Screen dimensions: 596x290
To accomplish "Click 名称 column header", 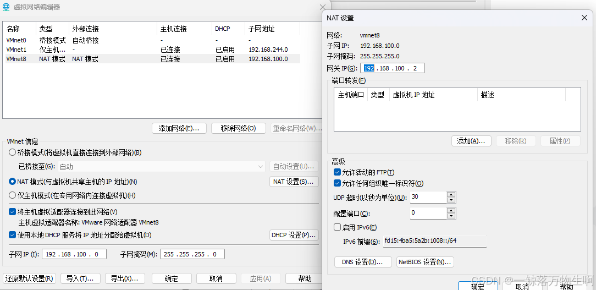I will pos(19,29).
